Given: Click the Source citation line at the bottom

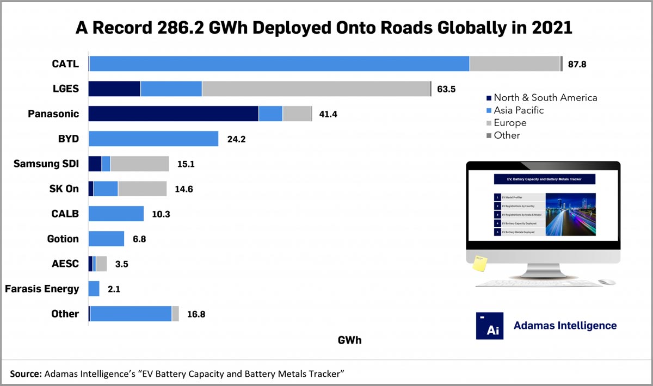Looking at the screenshot, I should point(178,373).
